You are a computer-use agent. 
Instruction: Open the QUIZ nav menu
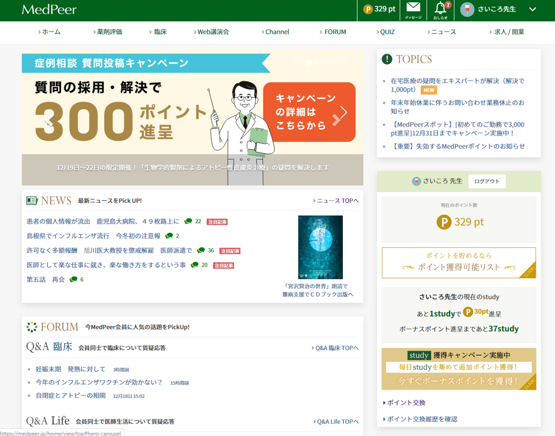pyautogui.click(x=385, y=32)
